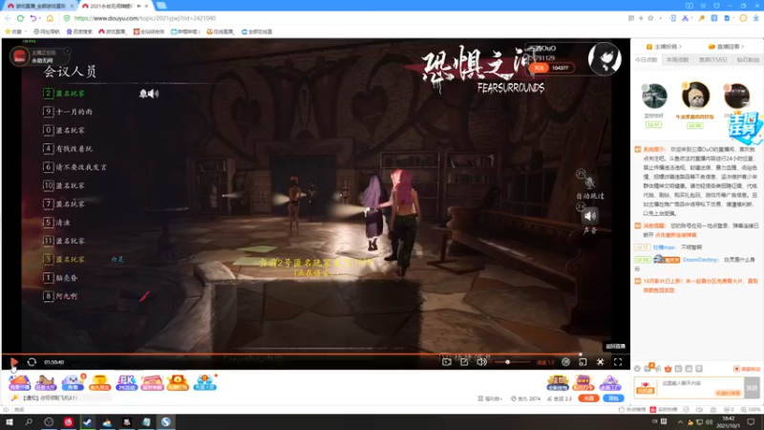
Task: Expand hidden system tray icons
Action: [680, 421]
